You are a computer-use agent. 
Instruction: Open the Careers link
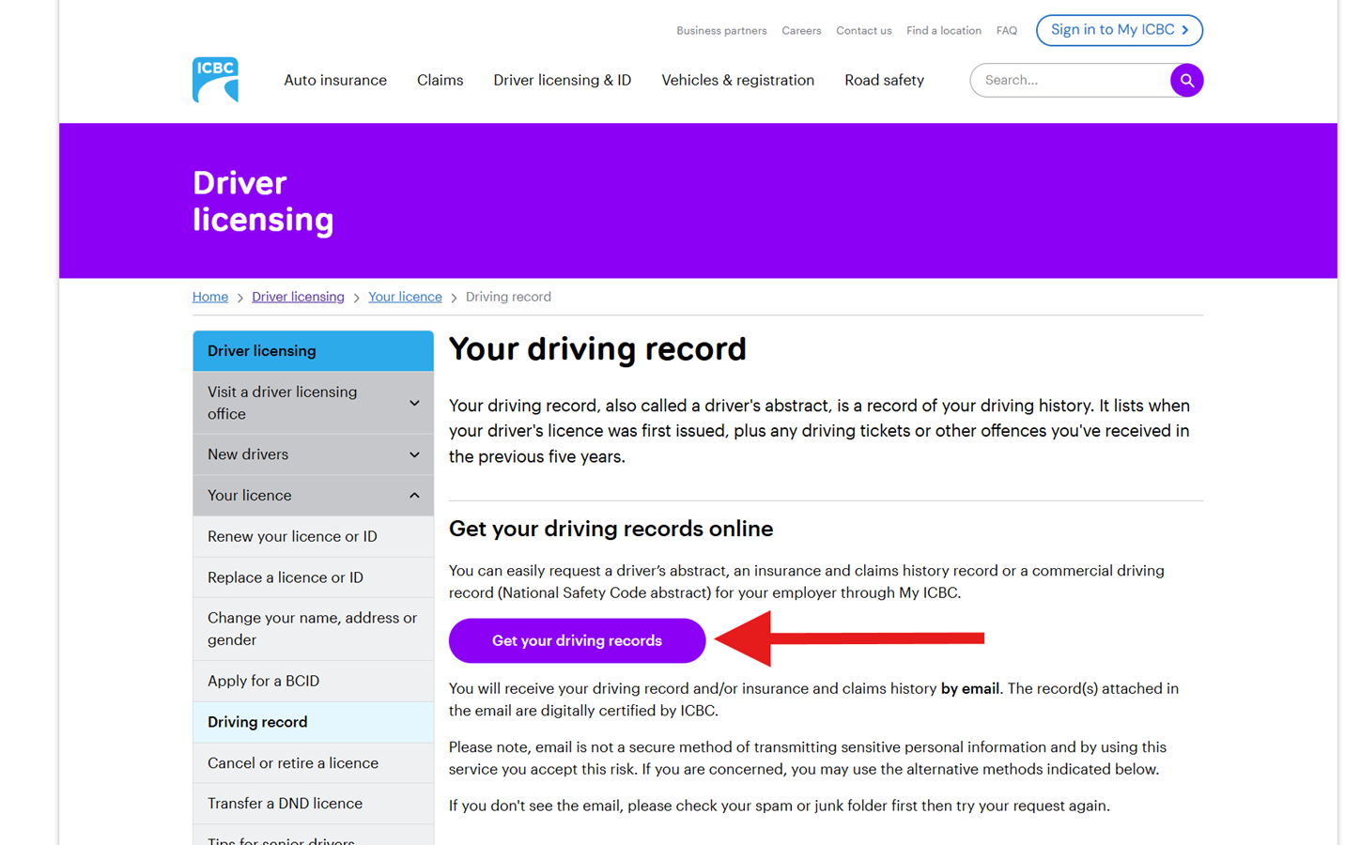(x=801, y=31)
